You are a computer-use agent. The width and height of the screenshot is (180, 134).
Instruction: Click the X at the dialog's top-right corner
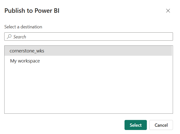(168, 11)
